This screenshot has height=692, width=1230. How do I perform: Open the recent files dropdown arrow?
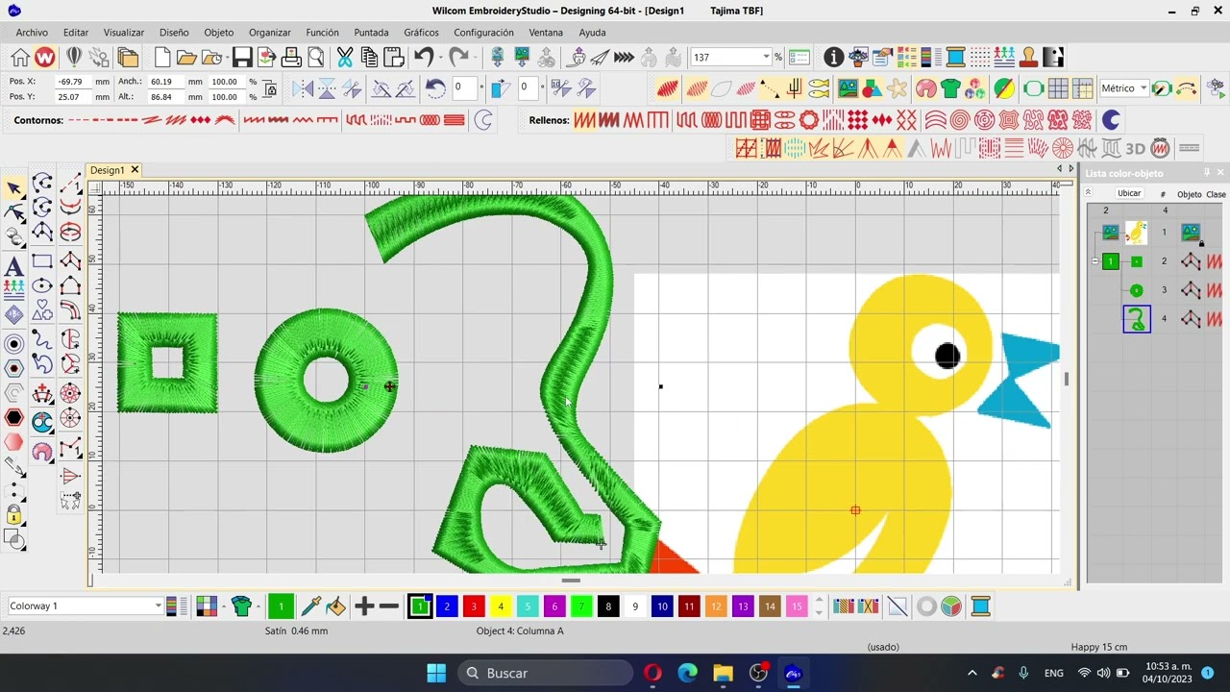point(229,58)
